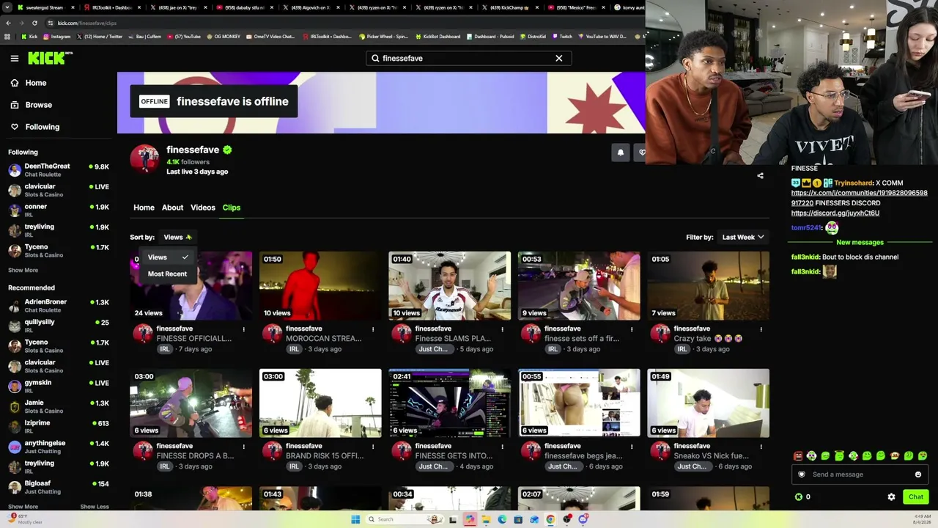Play the Finesse SLAMS PLA clip thumbnail
This screenshot has width=938, height=528.
(450, 286)
